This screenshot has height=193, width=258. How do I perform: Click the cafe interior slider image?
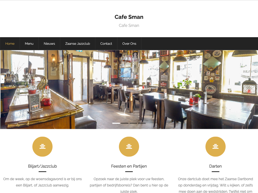click(129, 89)
